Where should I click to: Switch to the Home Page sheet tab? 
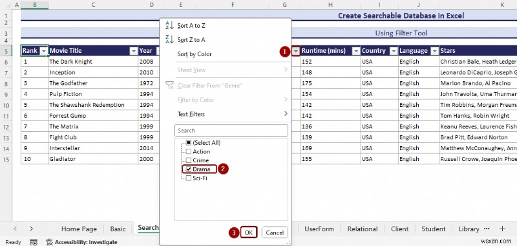79,229
